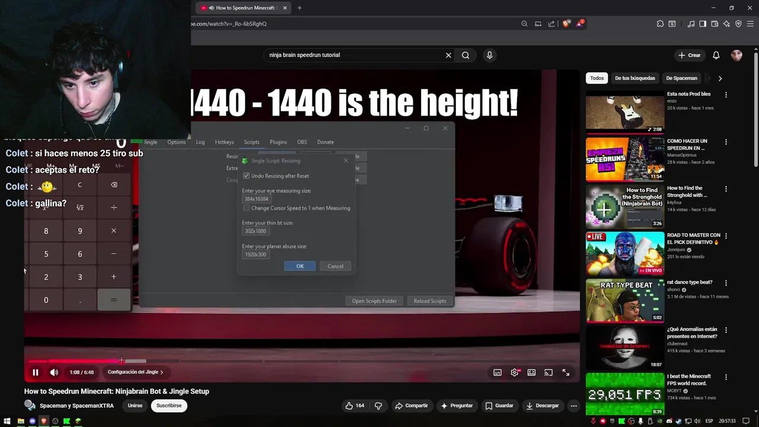Start voice search with microphone

489,55
